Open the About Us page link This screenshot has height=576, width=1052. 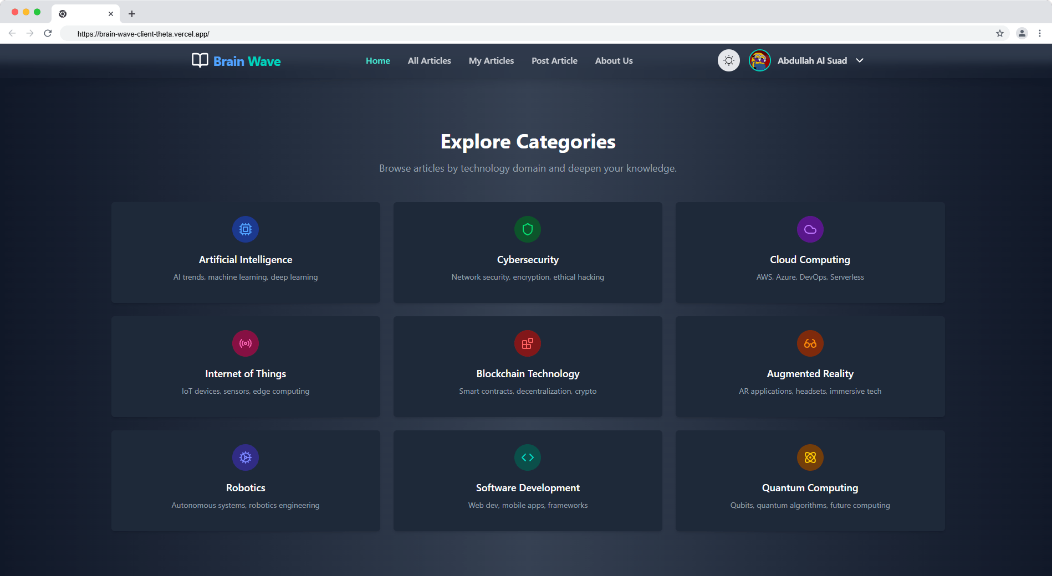click(x=614, y=61)
